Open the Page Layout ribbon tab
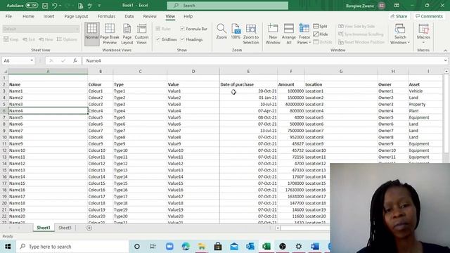 coord(76,16)
